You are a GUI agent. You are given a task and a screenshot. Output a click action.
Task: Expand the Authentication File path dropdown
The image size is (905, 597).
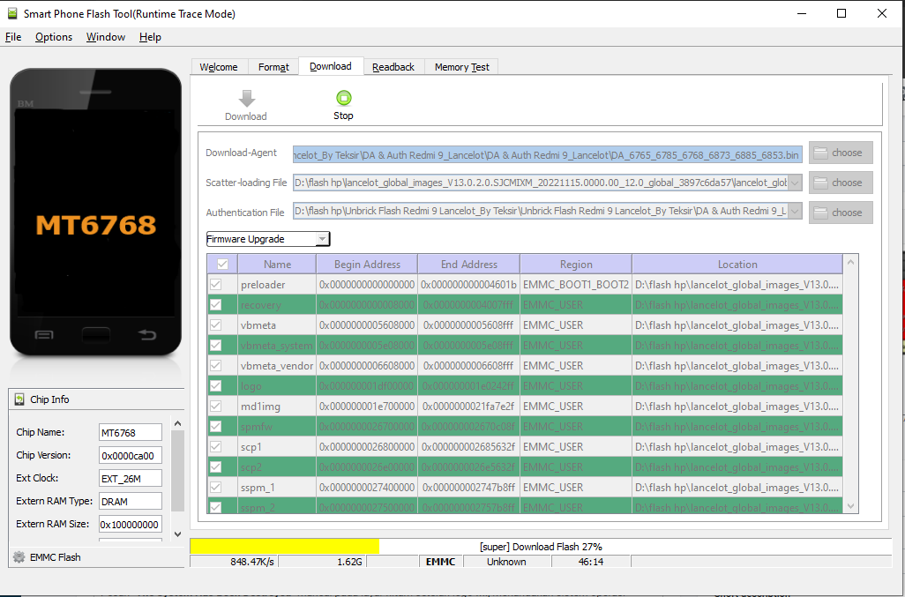coord(795,213)
